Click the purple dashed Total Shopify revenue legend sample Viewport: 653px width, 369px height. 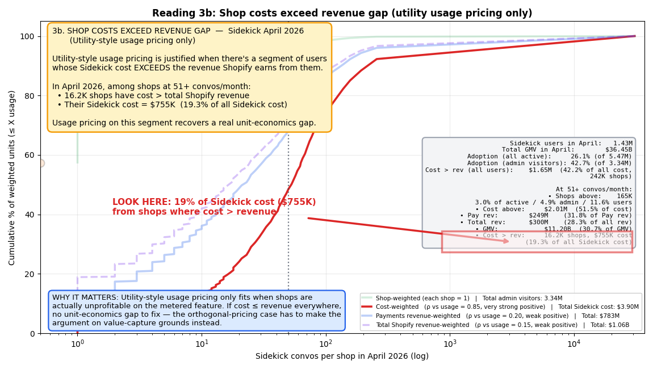pyautogui.click(x=367, y=325)
